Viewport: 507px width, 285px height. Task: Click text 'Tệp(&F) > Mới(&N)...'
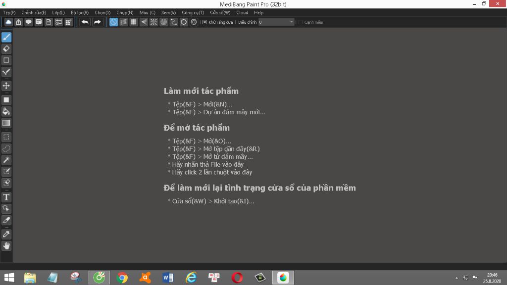(x=202, y=104)
